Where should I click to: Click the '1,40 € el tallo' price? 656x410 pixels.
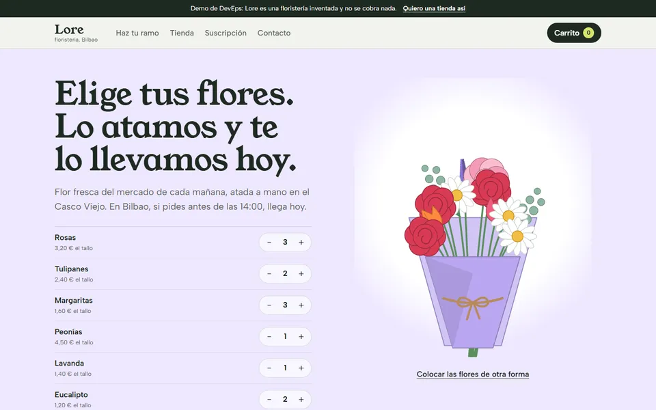(73, 374)
